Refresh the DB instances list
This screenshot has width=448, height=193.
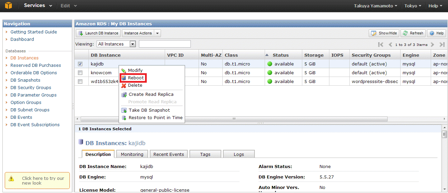tap(413, 33)
